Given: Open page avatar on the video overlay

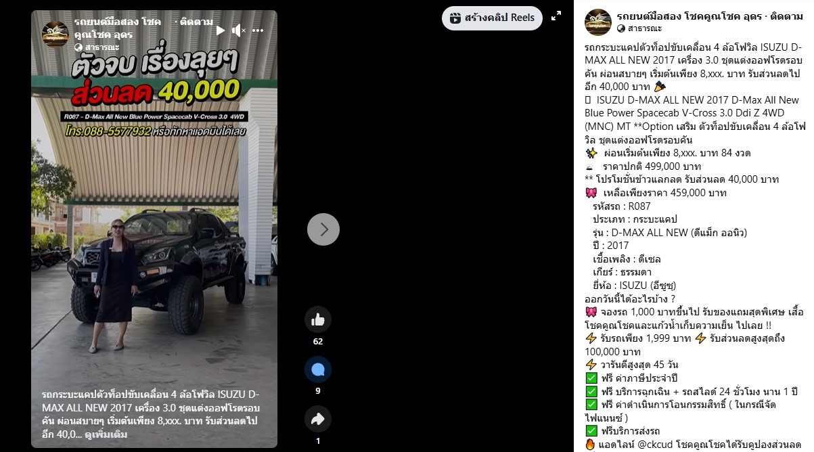Looking at the screenshot, I should point(55,35).
